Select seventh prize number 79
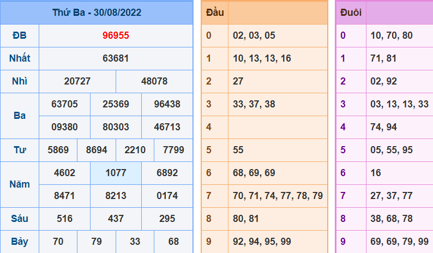Viewport: 433px width, 253px height. 97,242
